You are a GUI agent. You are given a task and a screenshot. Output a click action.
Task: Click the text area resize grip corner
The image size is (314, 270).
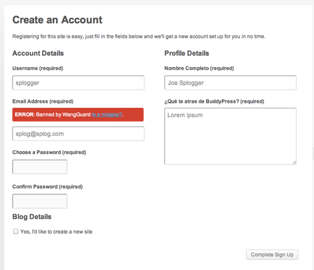[x=295, y=162]
